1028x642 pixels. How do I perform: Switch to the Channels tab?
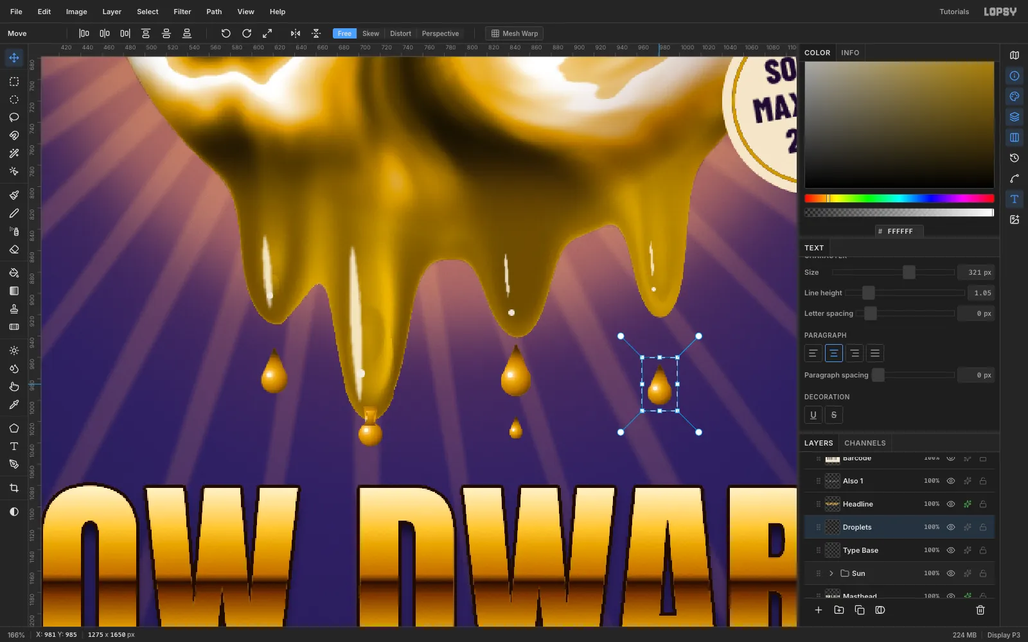point(865,443)
